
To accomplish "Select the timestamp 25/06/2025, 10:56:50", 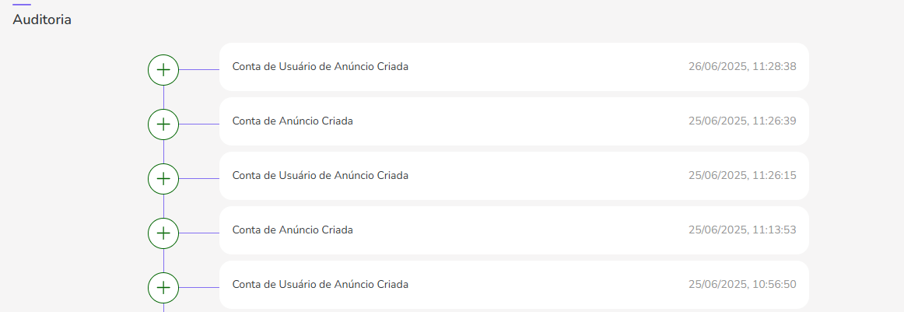I will pos(742,285).
